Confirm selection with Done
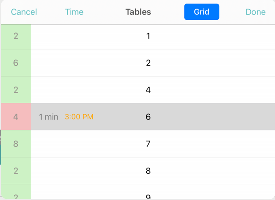The image size is (275, 200). (x=256, y=12)
